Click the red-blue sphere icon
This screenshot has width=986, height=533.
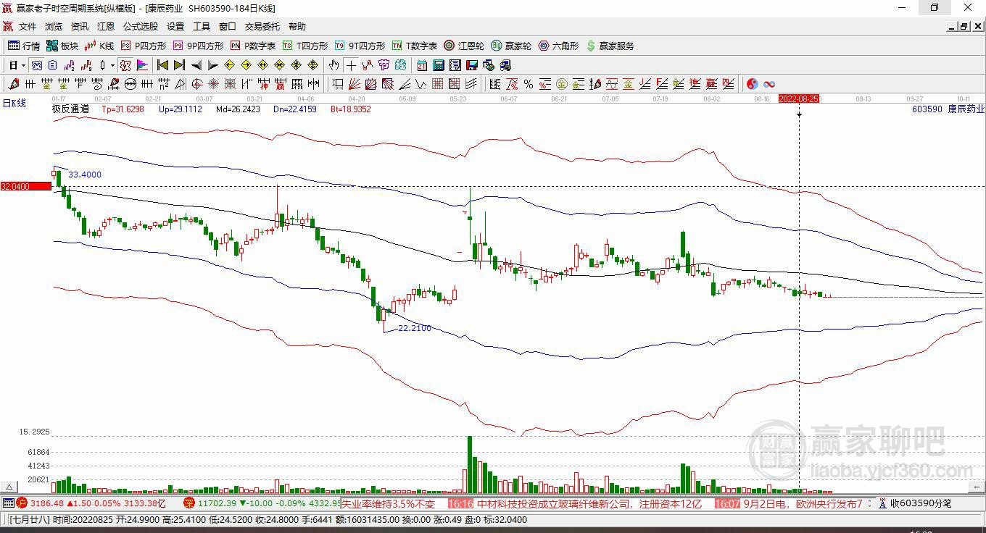(x=752, y=84)
